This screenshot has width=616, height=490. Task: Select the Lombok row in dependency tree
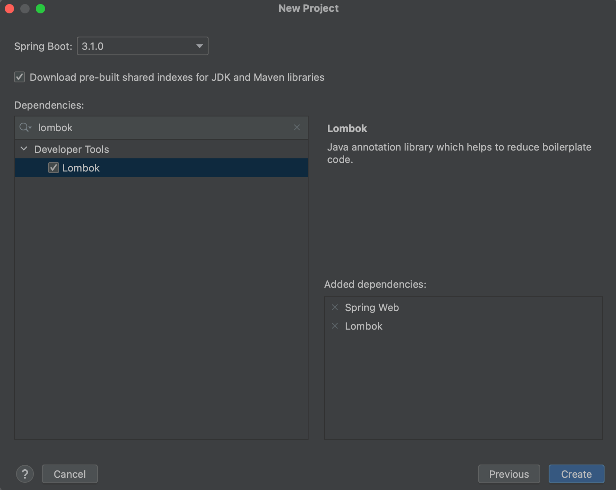click(185, 168)
